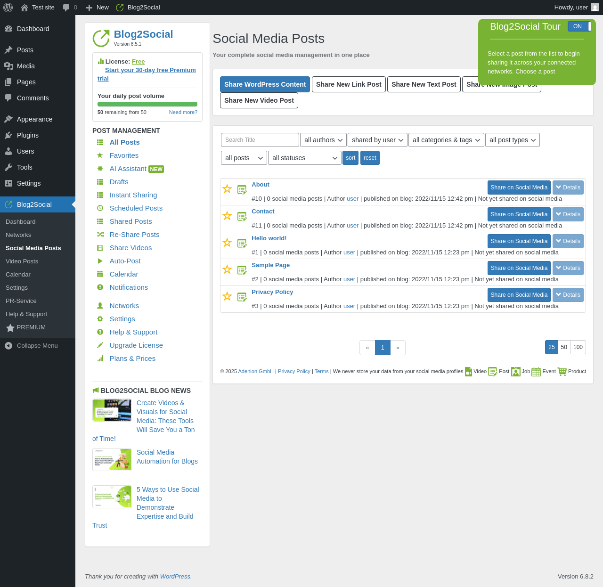The height and width of the screenshot is (587, 603).
Task: Open the all posts dropdown
Action: pos(244,158)
